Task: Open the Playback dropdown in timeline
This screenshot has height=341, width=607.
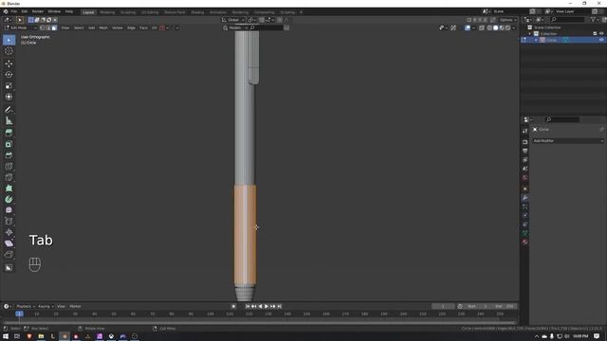Action: tap(26, 306)
